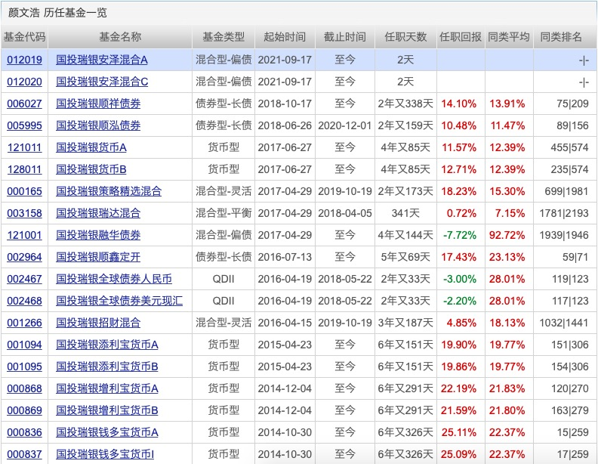Open fund 国投瑞银策略精选混合
Screen dimensions: 598x464
pyautogui.click(x=109, y=191)
